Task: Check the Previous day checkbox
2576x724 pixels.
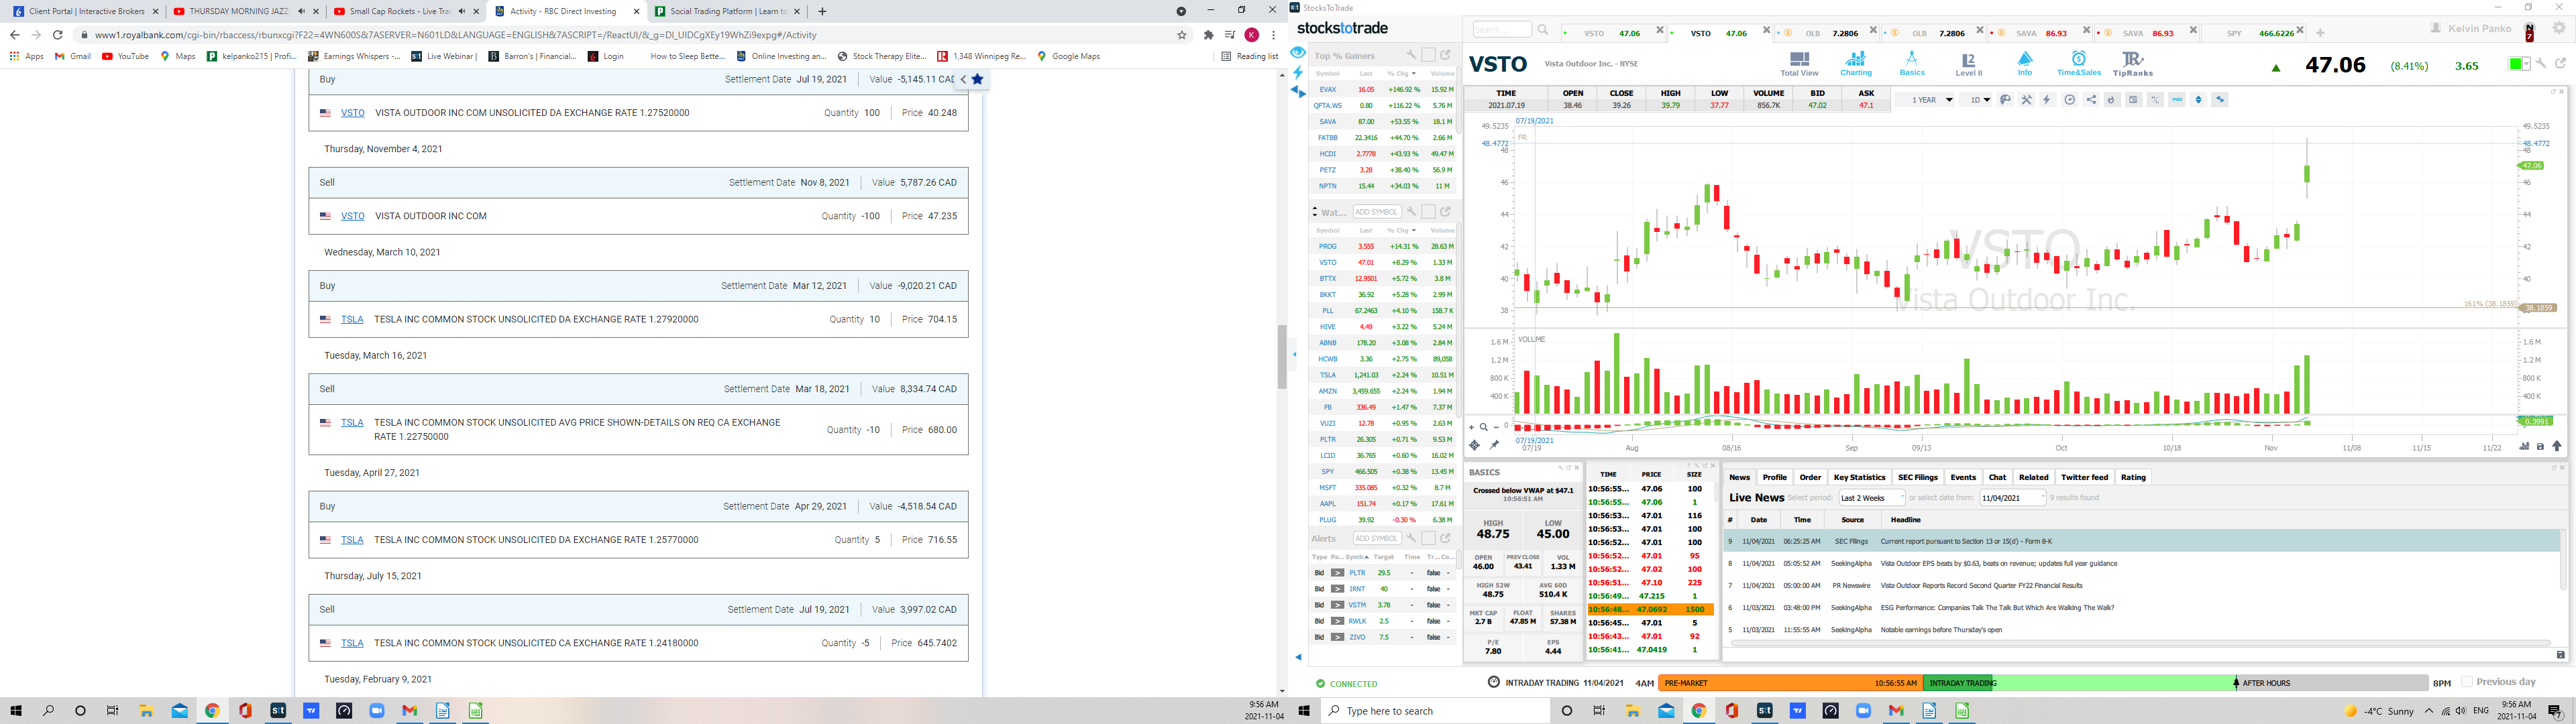Action: (2466, 682)
